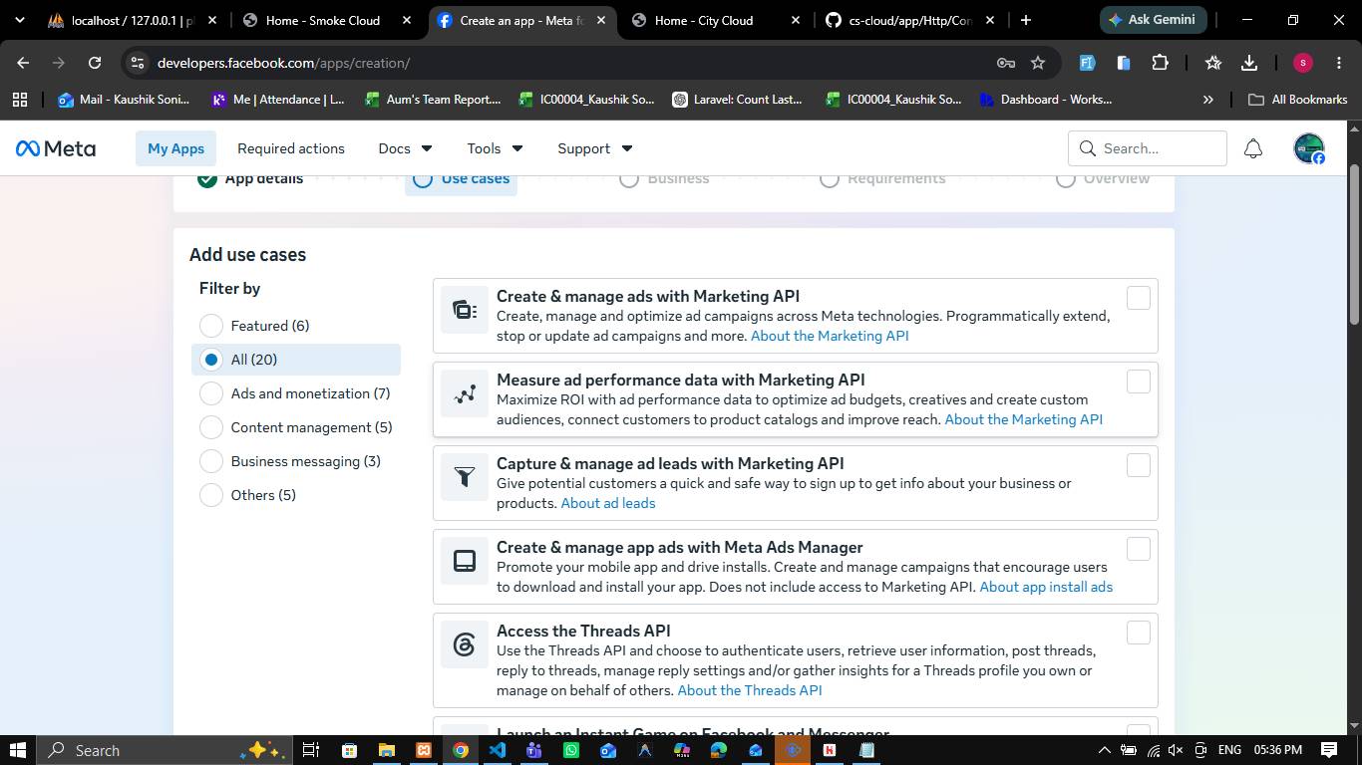Open the profile avatar menu
1362x765 pixels.
point(1309,148)
